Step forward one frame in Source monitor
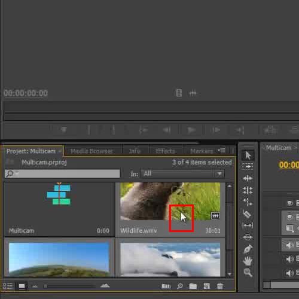This screenshot has height=299, width=299. pyautogui.click(x=216, y=130)
